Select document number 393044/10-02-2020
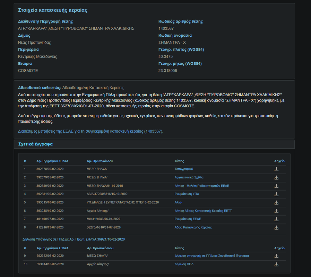This screenshot has width=311, height=277. tap(50, 264)
